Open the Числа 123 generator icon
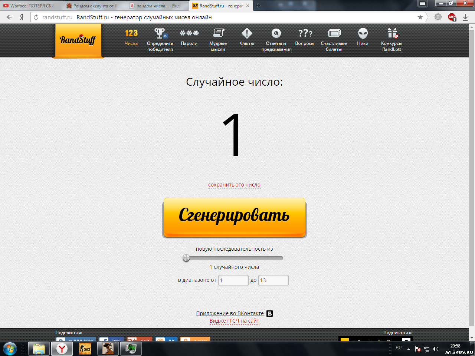 click(131, 33)
